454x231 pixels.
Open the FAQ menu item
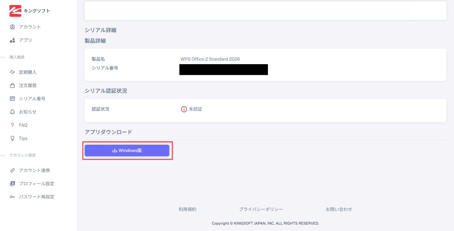coord(23,125)
